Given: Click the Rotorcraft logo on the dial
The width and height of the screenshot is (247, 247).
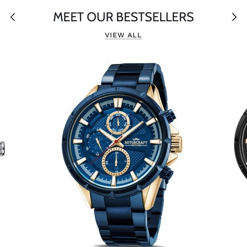Looking at the screenshot, I should pyautogui.click(x=136, y=143).
